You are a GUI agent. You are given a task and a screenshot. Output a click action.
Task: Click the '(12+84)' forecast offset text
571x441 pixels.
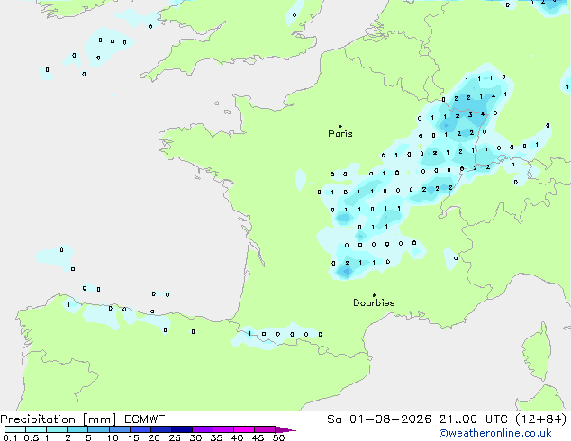click(541, 419)
